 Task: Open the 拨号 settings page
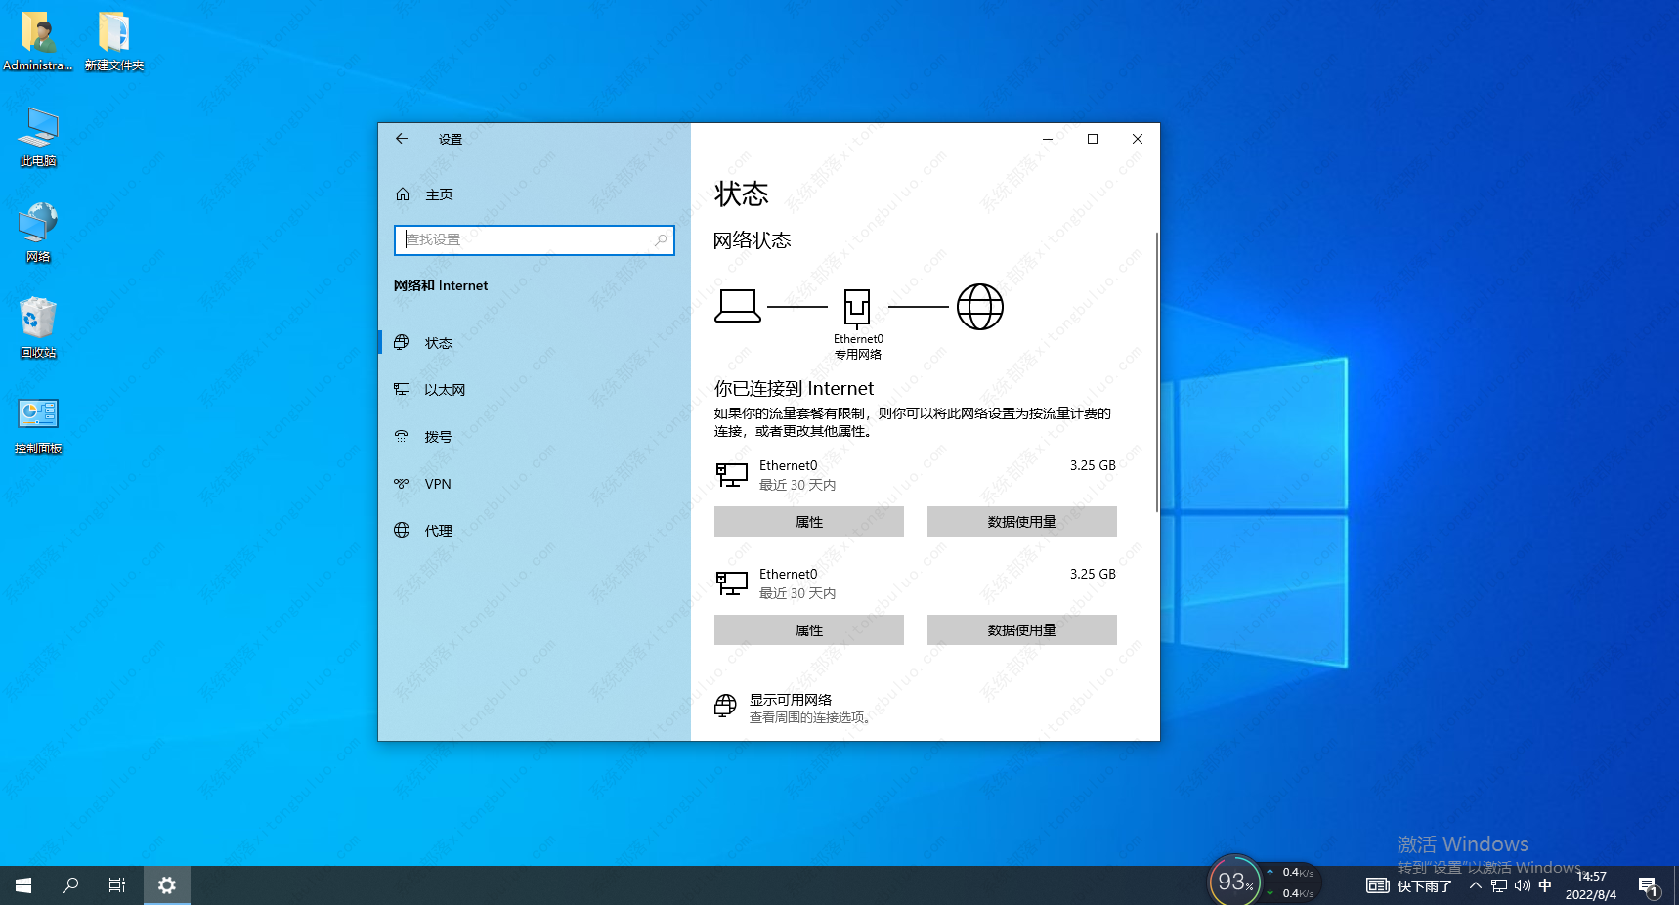pyautogui.click(x=535, y=437)
